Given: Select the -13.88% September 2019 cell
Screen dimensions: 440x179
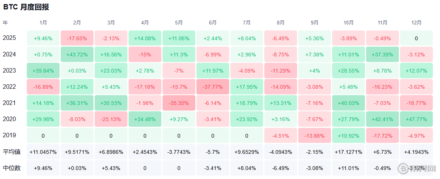Looking at the screenshot, I should (x=314, y=135).
